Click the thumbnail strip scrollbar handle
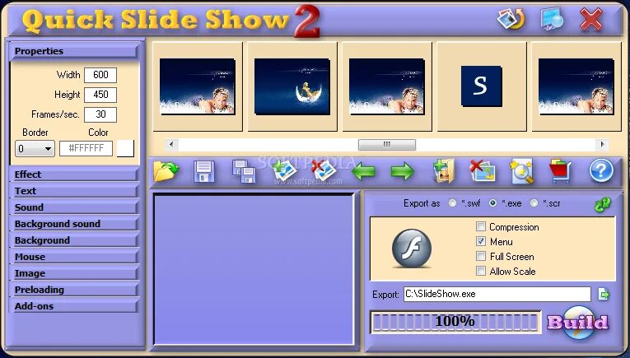The image size is (630, 358). (x=387, y=145)
